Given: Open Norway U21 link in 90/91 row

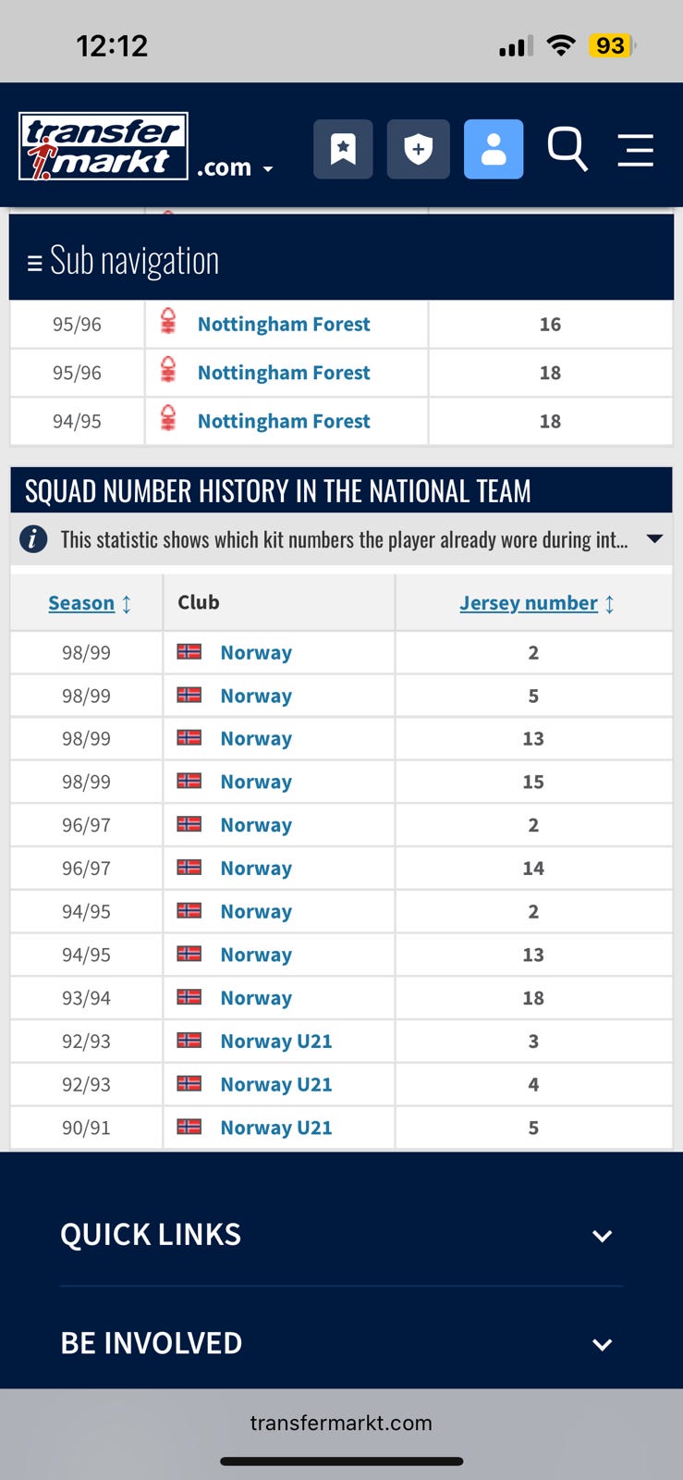Looking at the screenshot, I should pyautogui.click(x=276, y=1128).
